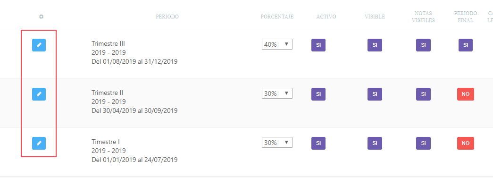Toggle Periodo Final SI for Trimestre III
The height and width of the screenshot is (178, 493).
pos(465,45)
